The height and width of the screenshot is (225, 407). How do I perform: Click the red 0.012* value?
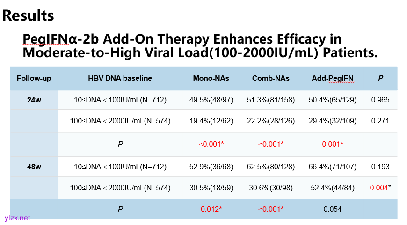(x=211, y=209)
